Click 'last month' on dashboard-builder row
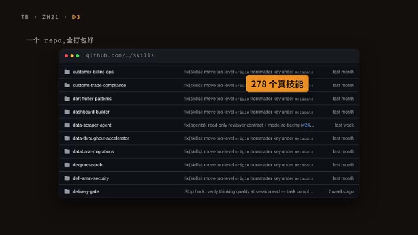The width and height of the screenshot is (418, 235). tap(344, 112)
